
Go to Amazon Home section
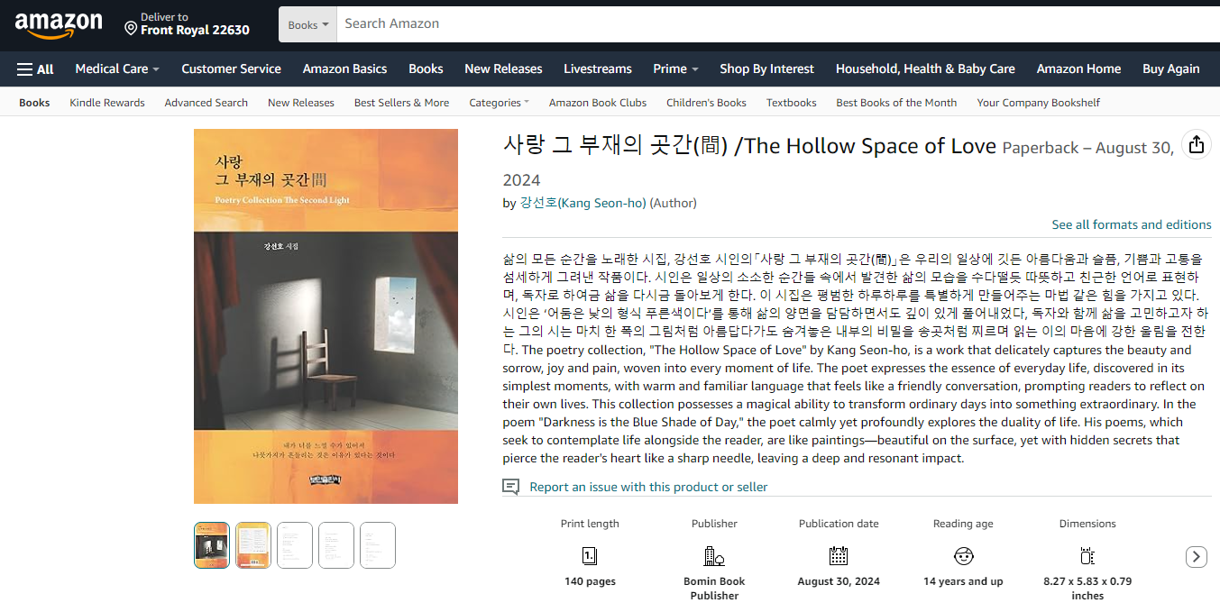[1078, 69]
